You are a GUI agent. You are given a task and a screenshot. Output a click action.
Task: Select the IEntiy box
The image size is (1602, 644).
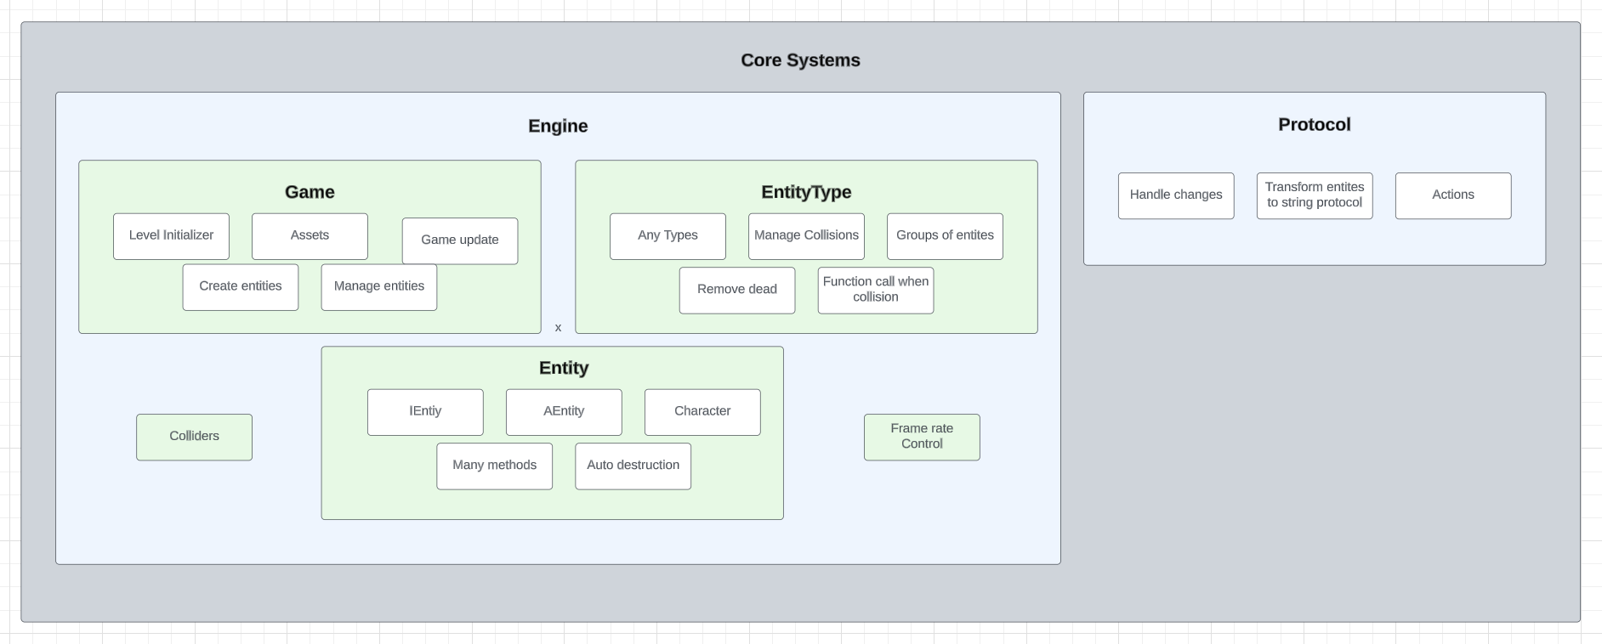(x=425, y=412)
